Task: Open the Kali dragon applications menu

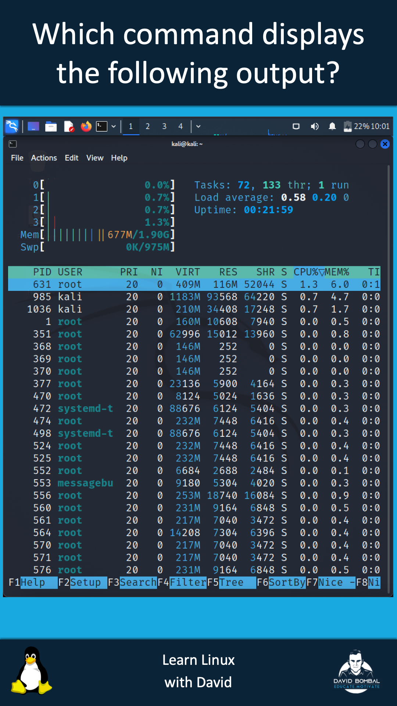Action: pos(12,126)
